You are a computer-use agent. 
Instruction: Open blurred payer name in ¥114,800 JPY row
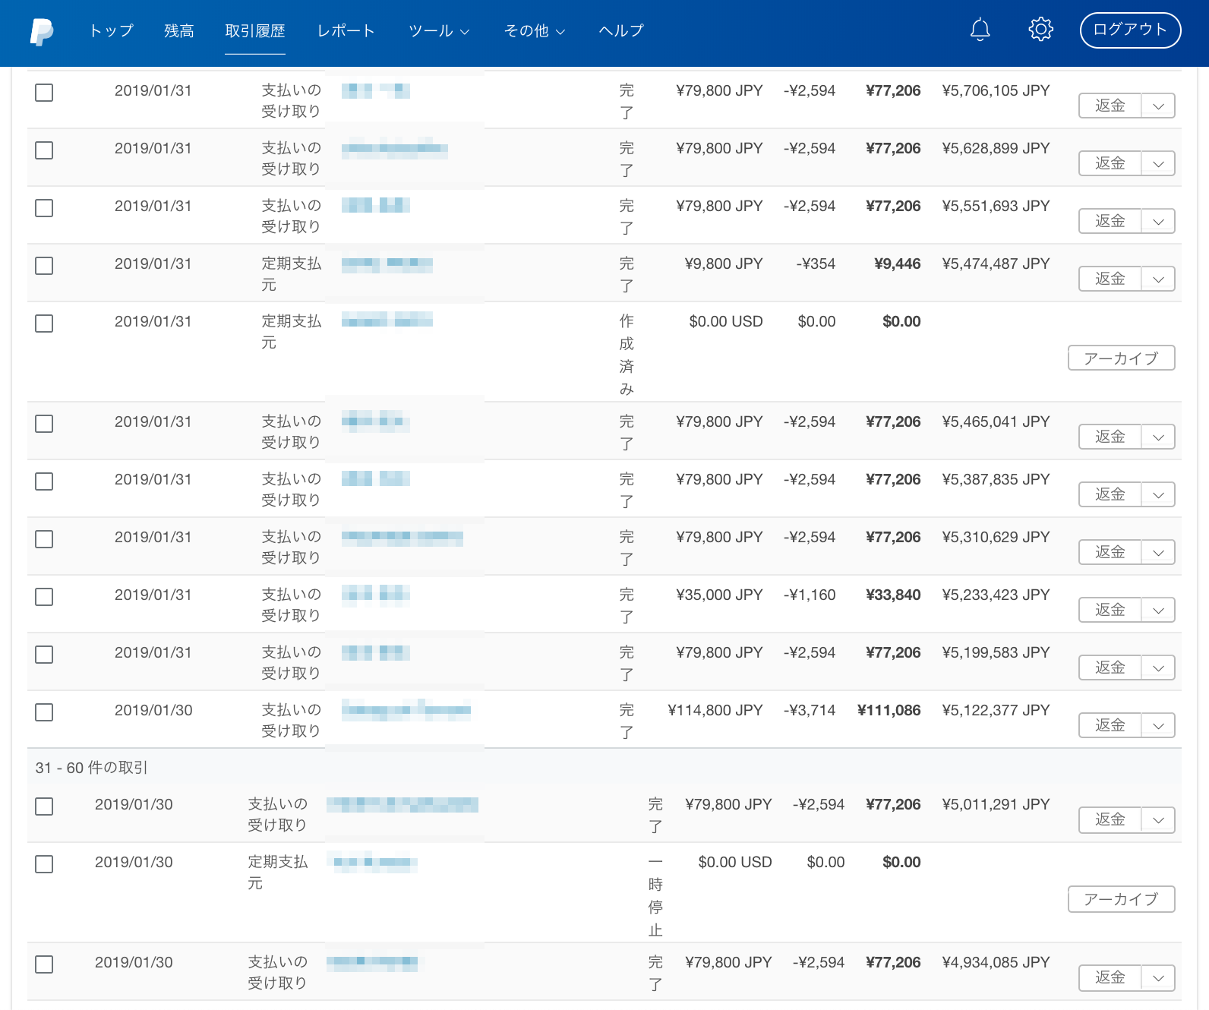coord(406,710)
